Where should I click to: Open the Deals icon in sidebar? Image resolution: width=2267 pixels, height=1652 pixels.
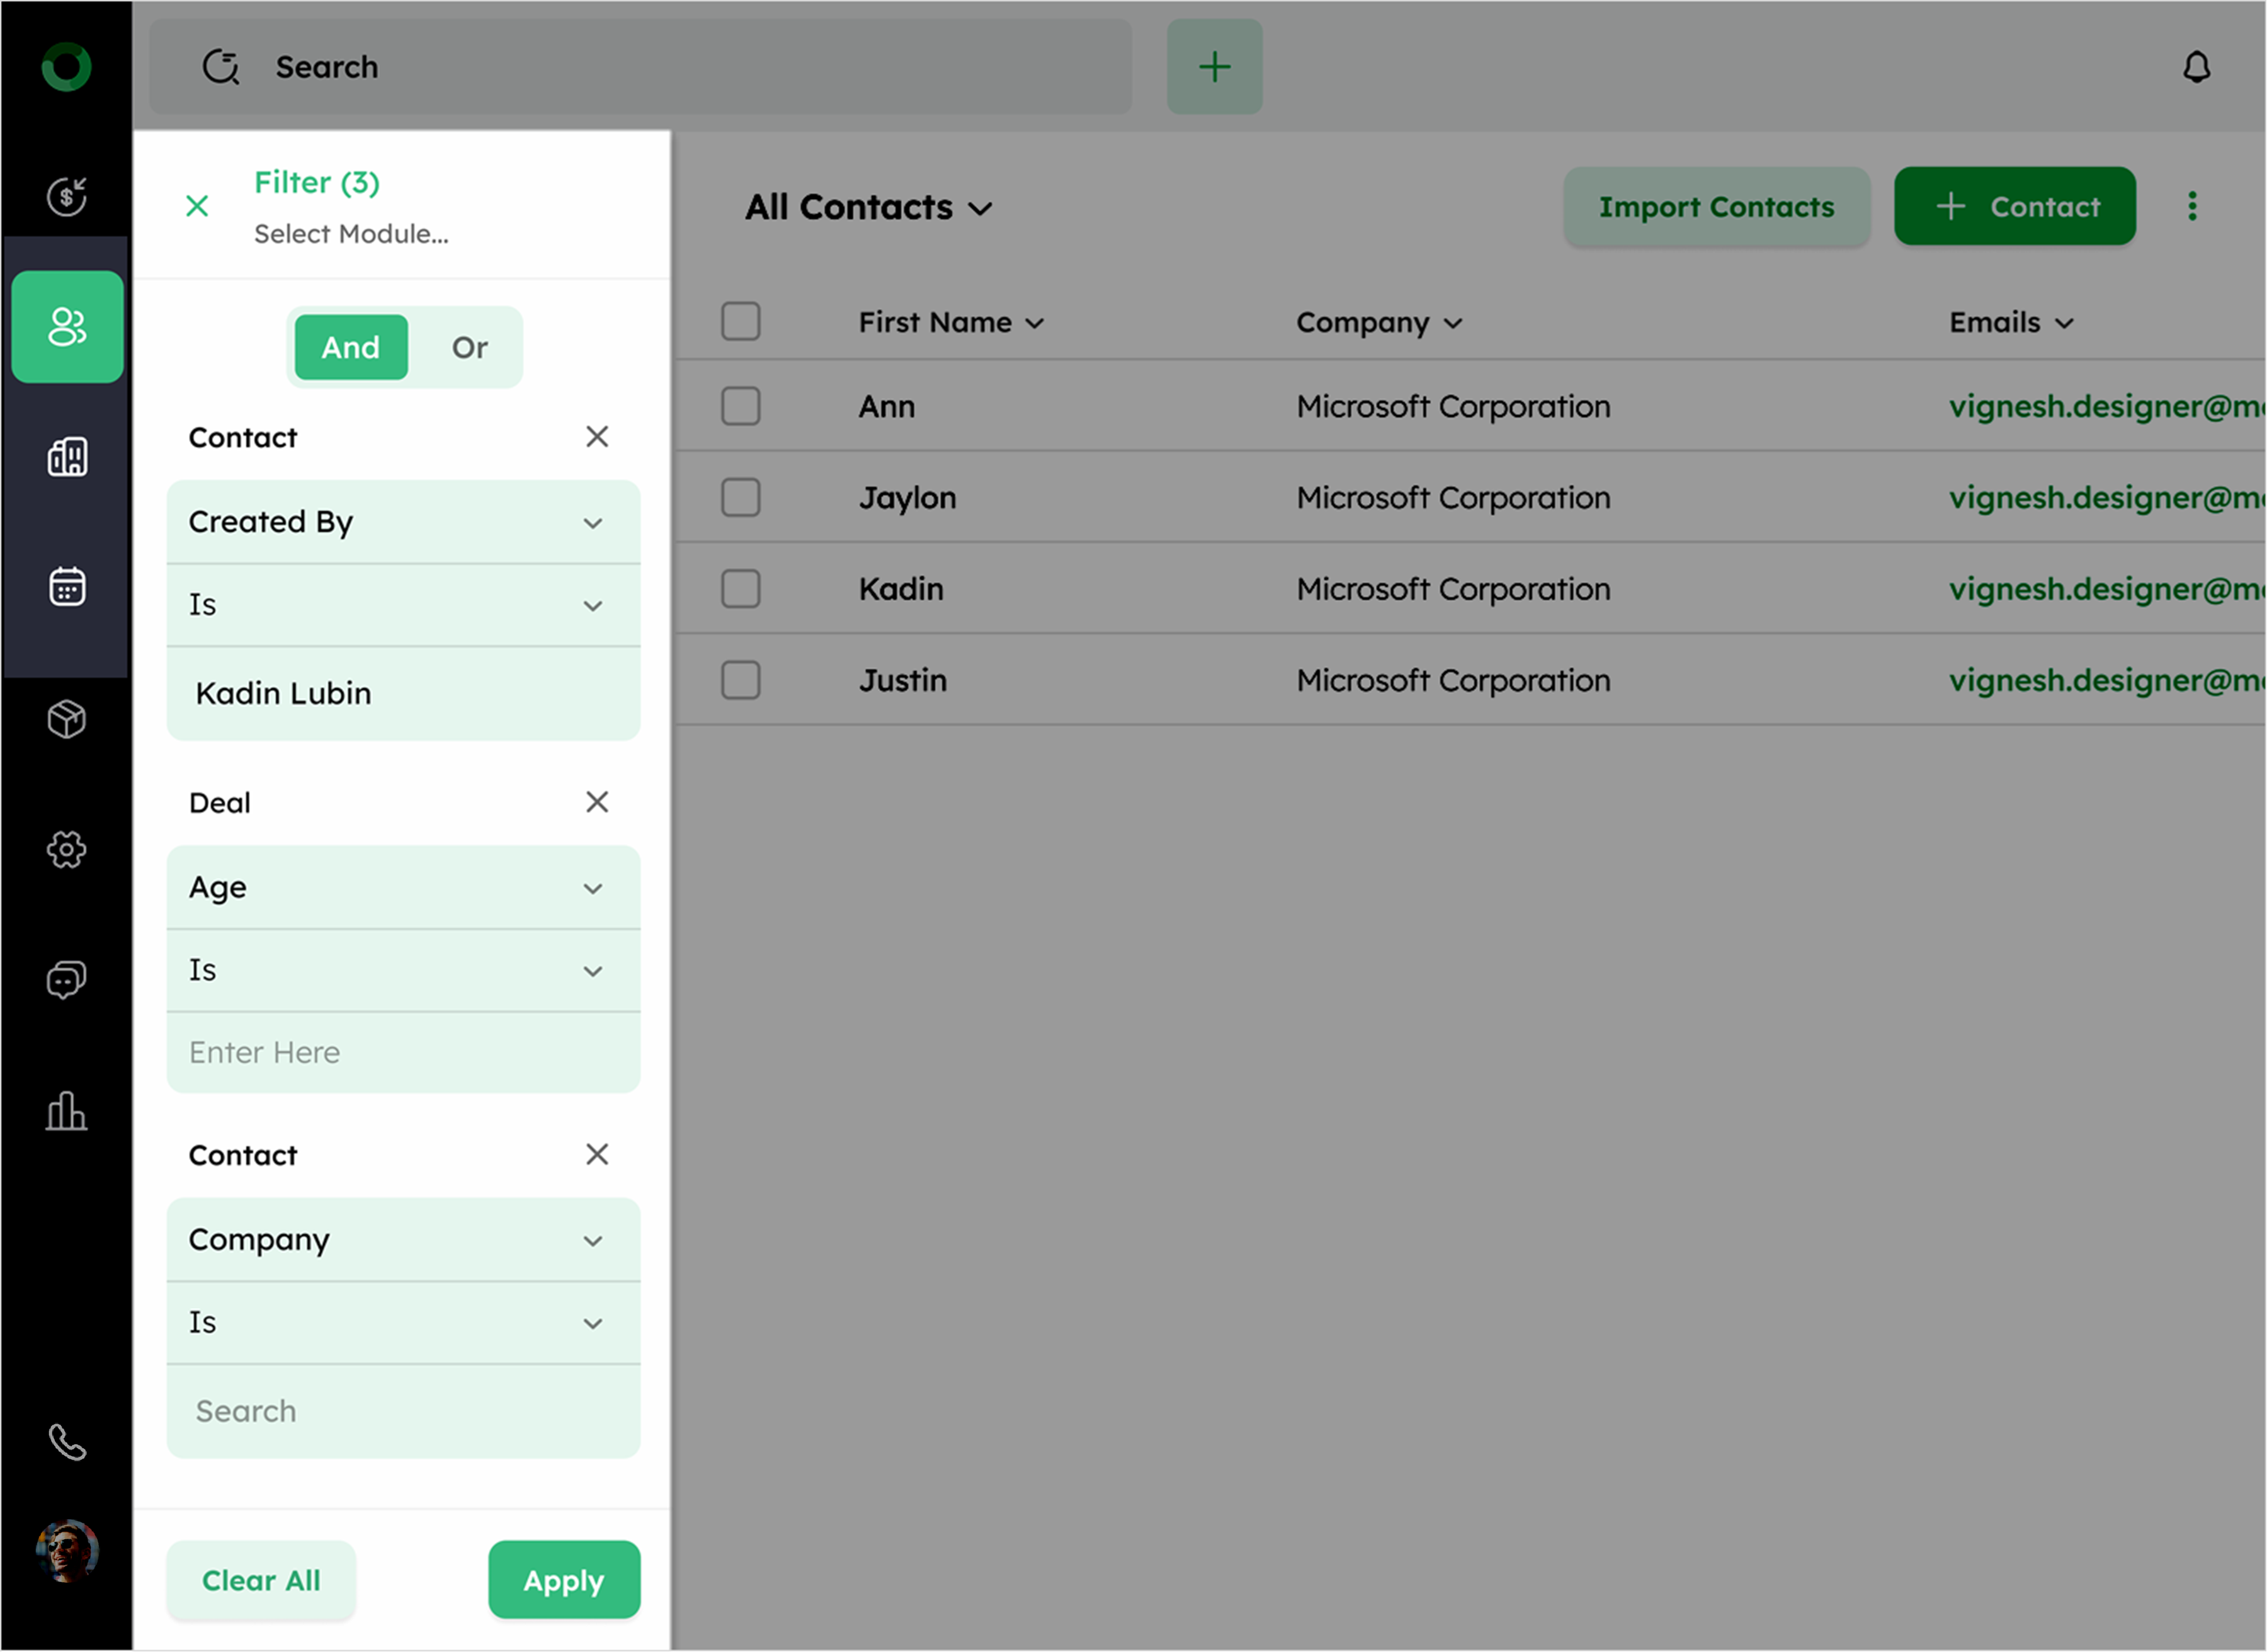pos(67,196)
